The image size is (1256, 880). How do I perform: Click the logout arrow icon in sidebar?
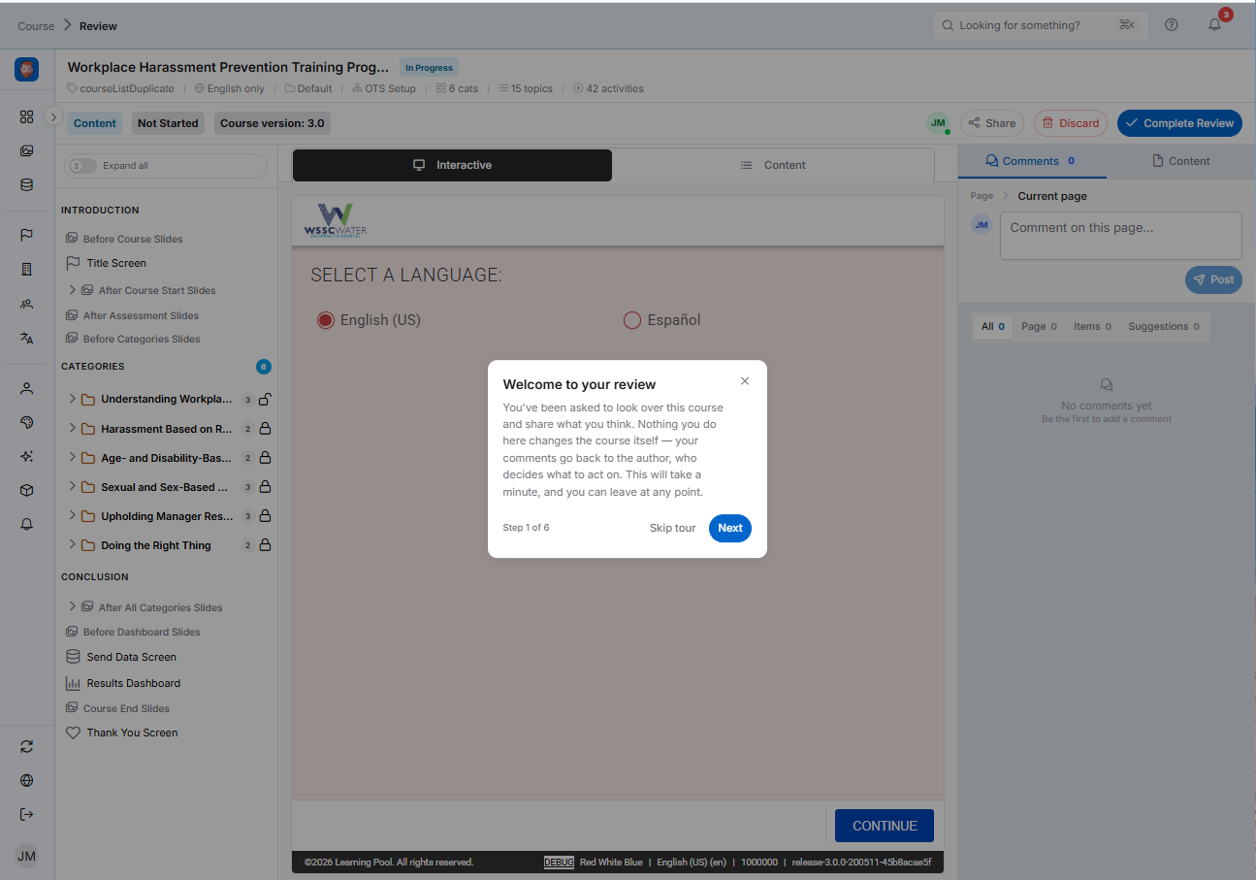(26, 814)
